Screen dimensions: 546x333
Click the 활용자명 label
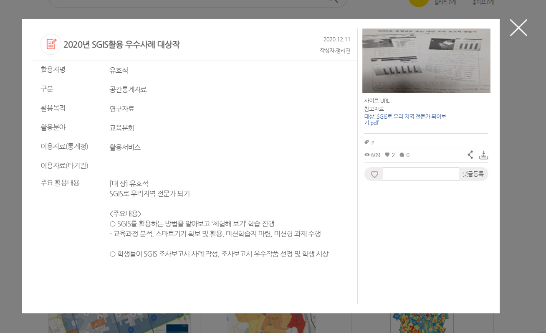tap(53, 70)
